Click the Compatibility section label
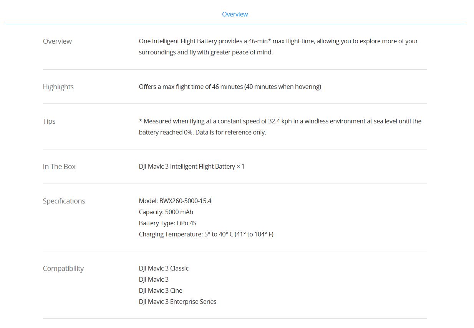Image resolution: width=474 pixels, height=328 pixels. pyautogui.click(x=63, y=269)
